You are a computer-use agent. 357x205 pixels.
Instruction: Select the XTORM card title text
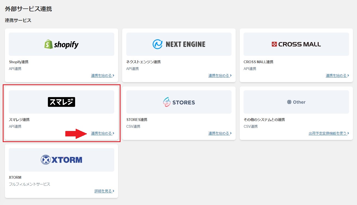(x=15, y=178)
